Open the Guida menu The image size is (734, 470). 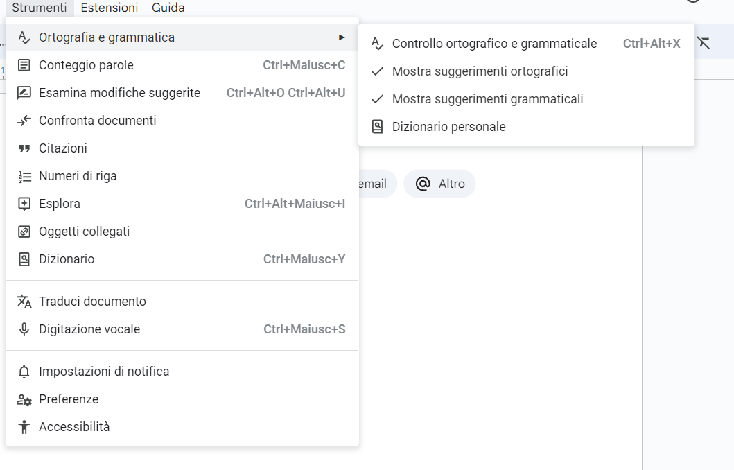pyautogui.click(x=167, y=8)
